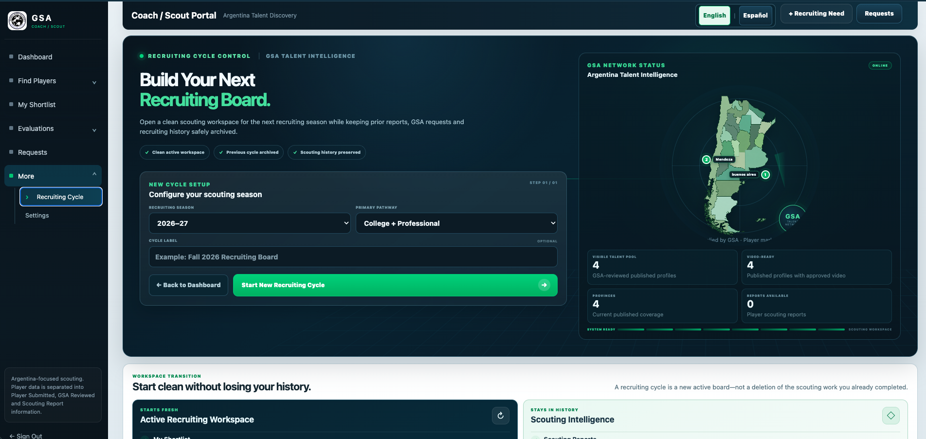
Task: Click the + Recruiting Need button
Action: pyautogui.click(x=817, y=14)
